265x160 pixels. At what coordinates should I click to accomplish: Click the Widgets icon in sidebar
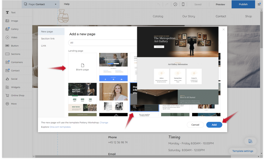point(7,87)
